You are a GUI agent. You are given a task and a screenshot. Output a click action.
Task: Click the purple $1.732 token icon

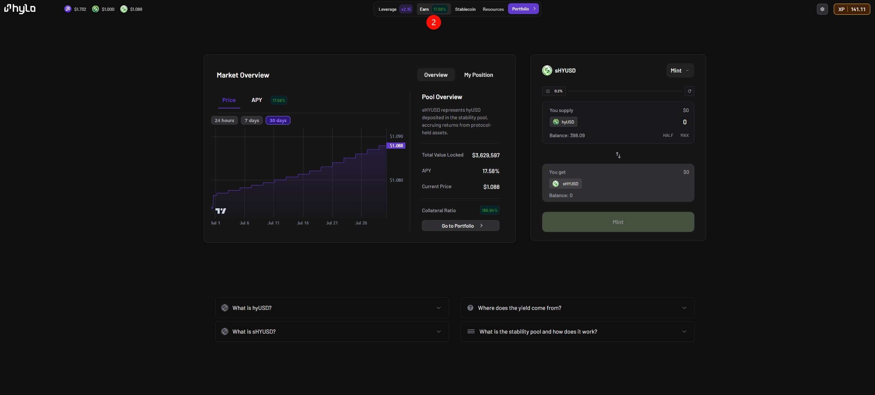click(x=68, y=9)
